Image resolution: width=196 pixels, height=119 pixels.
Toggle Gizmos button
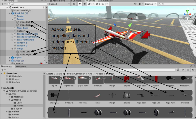149,4
